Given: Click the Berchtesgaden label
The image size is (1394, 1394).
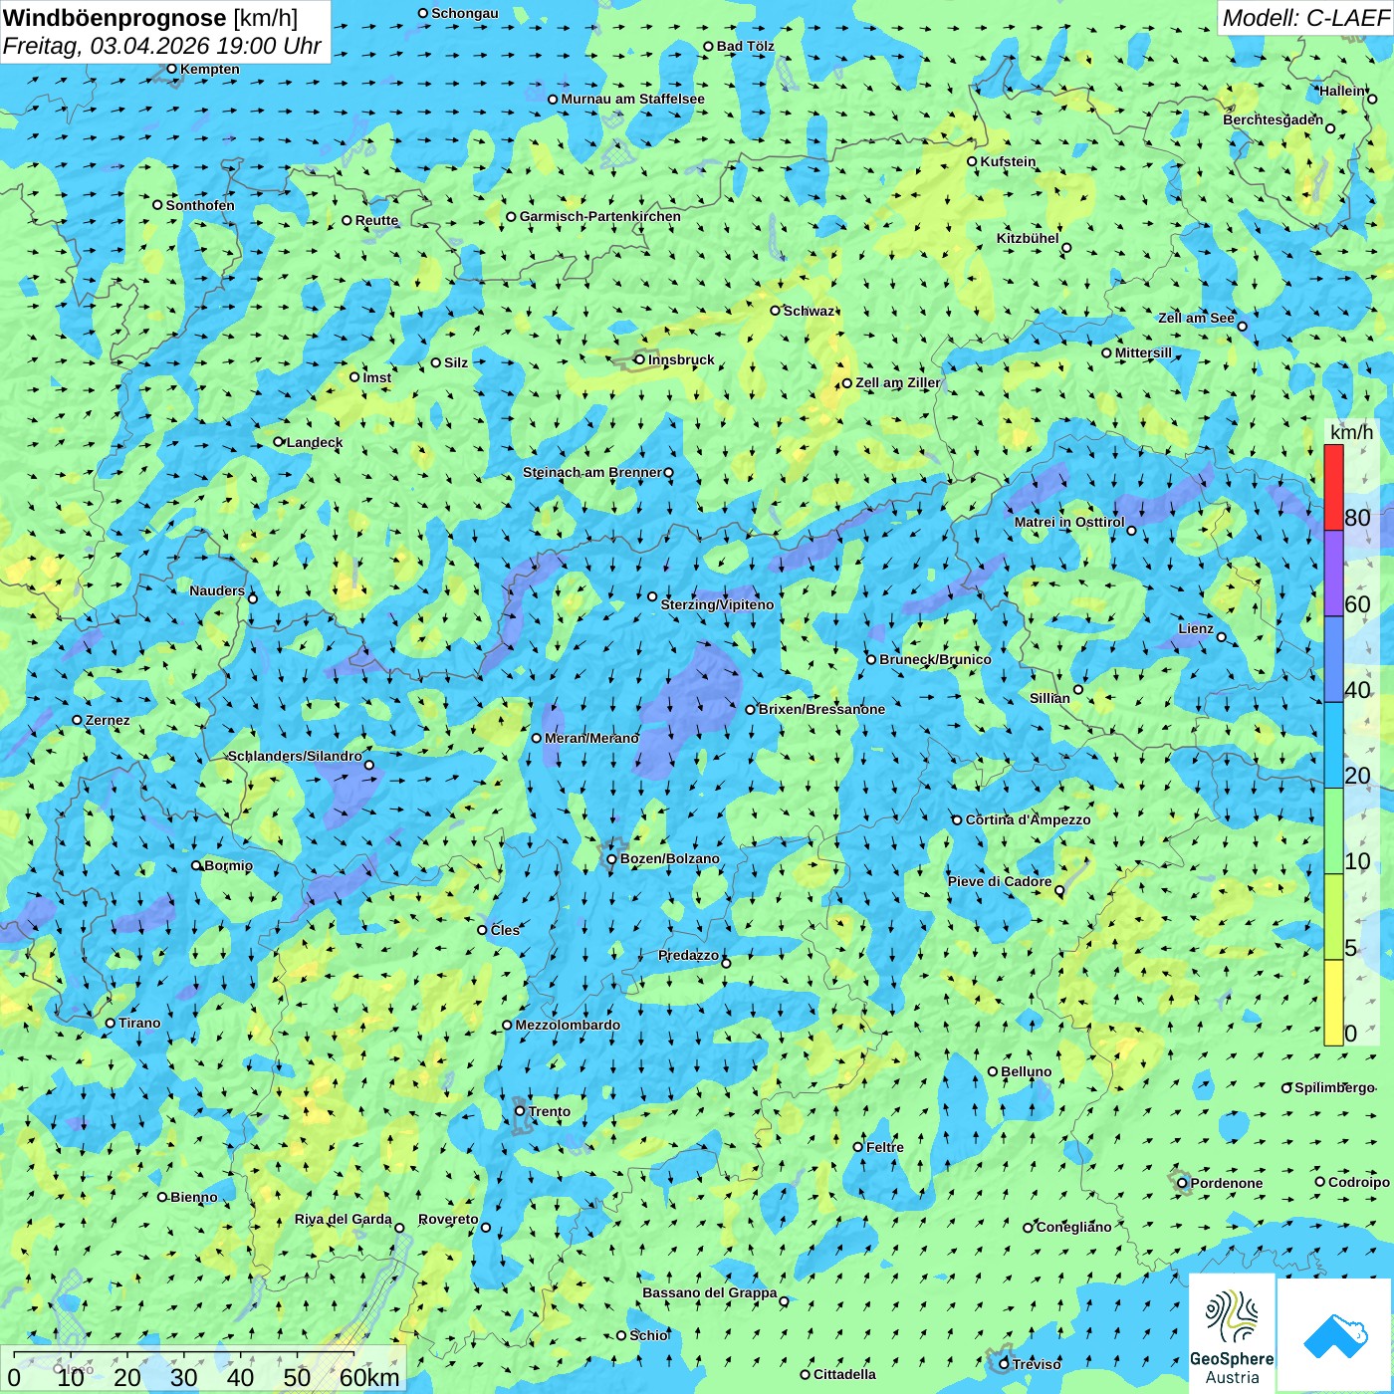Looking at the screenshot, I should coord(1273,119).
